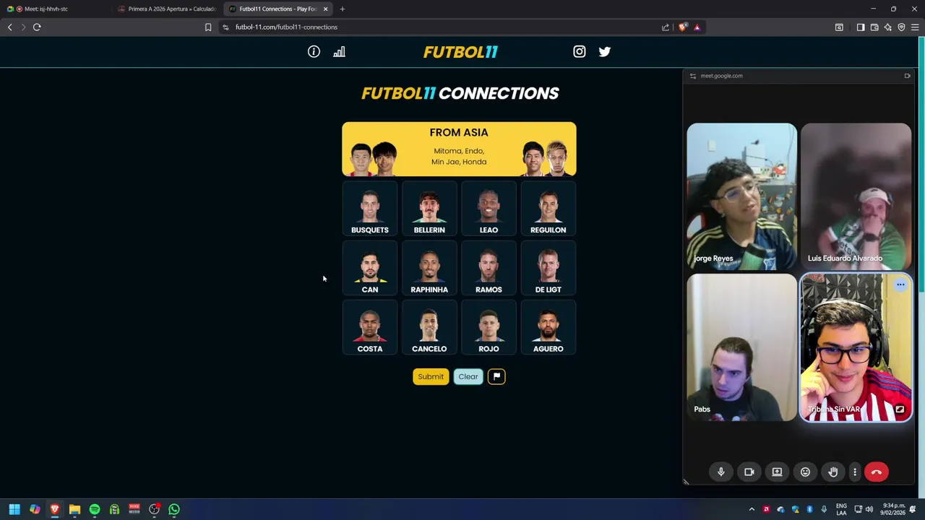This screenshot has width=925, height=520.
Task: Select the Costa player card
Action: tap(369, 328)
